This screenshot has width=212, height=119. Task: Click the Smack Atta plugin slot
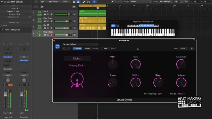tap(24, 60)
